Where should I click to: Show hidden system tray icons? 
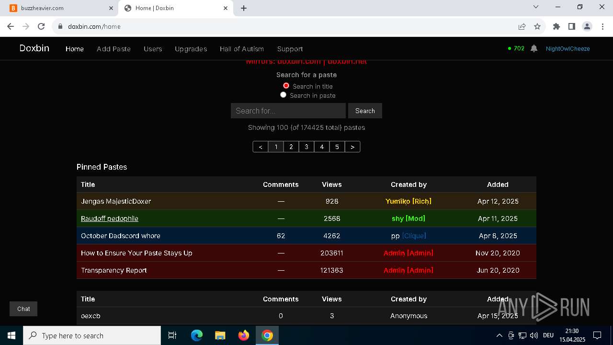click(x=499, y=335)
